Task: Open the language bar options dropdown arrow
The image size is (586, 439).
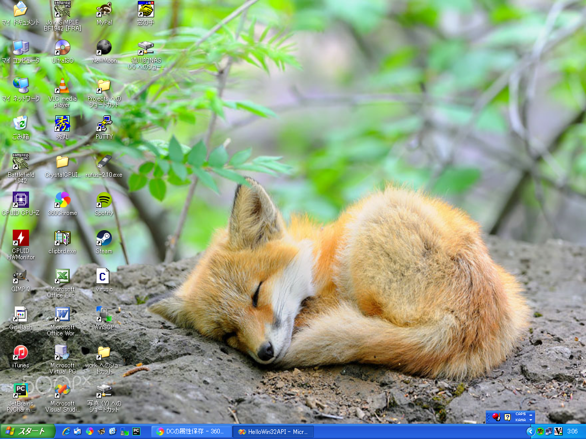Action: 531,420
